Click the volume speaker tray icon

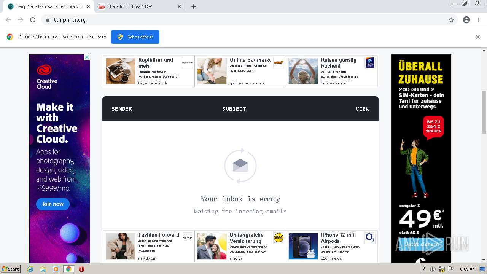(433, 269)
